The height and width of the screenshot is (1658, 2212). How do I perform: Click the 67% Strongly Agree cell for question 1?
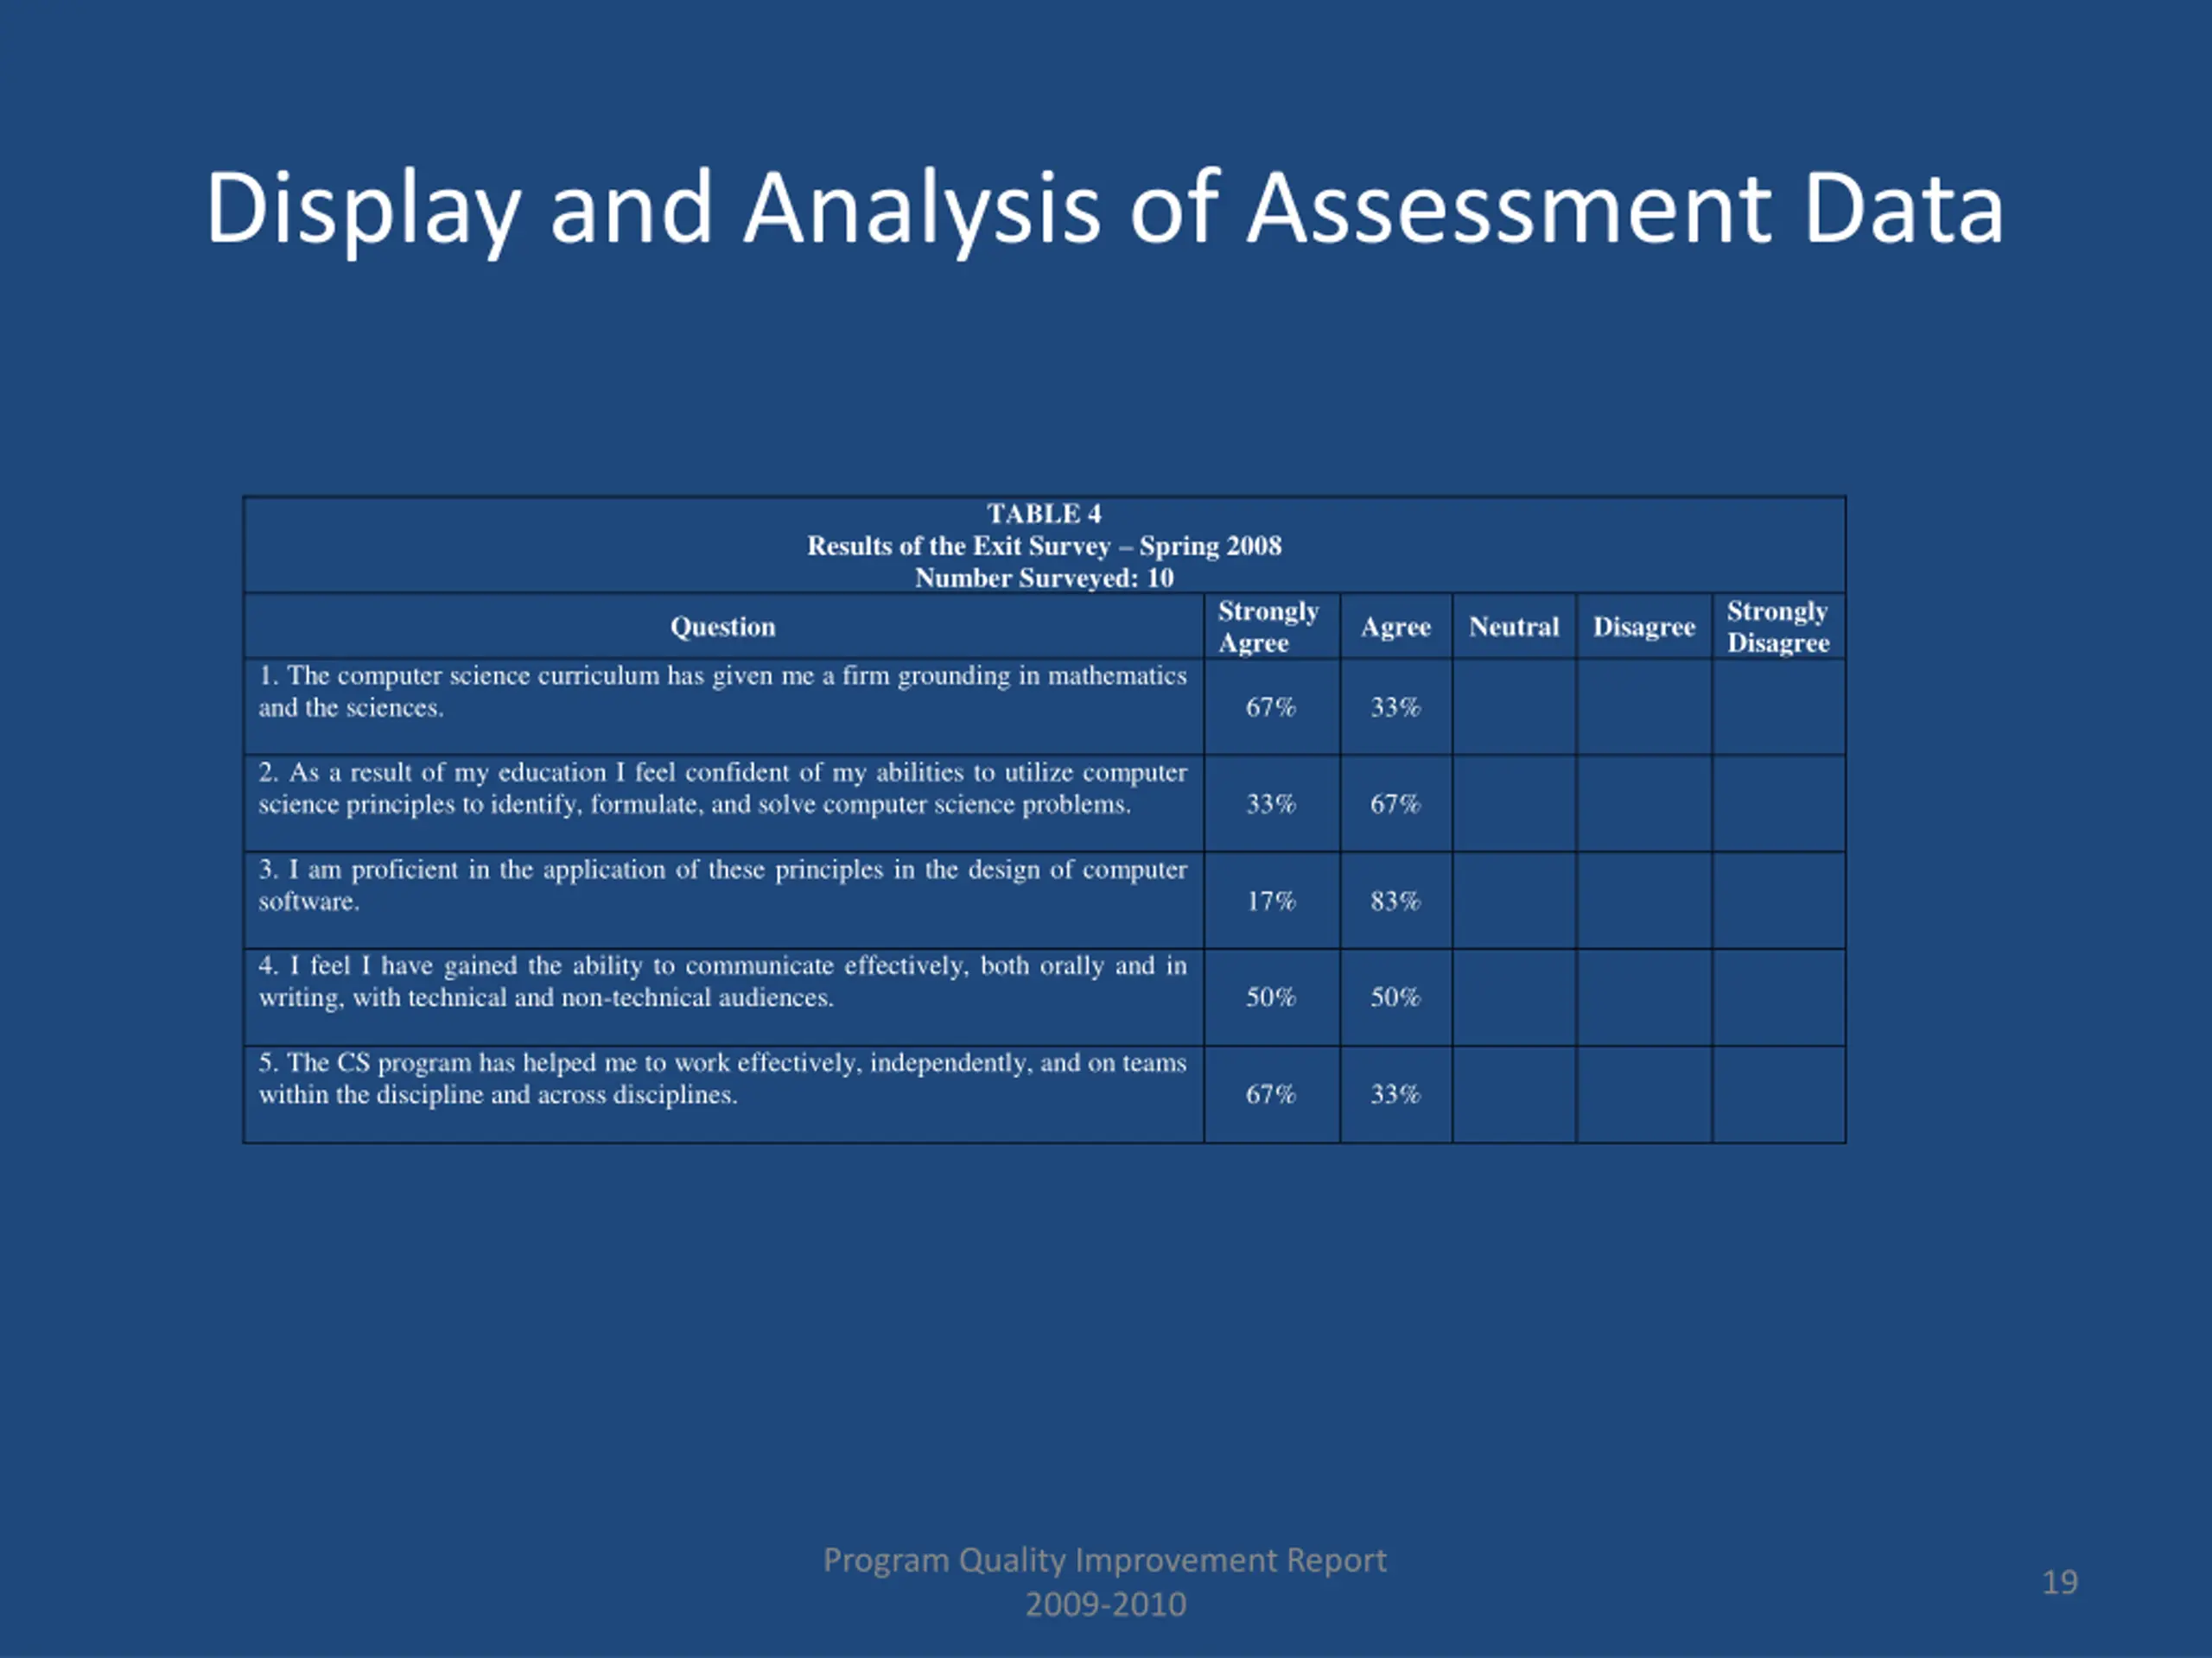pos(1270,707)
